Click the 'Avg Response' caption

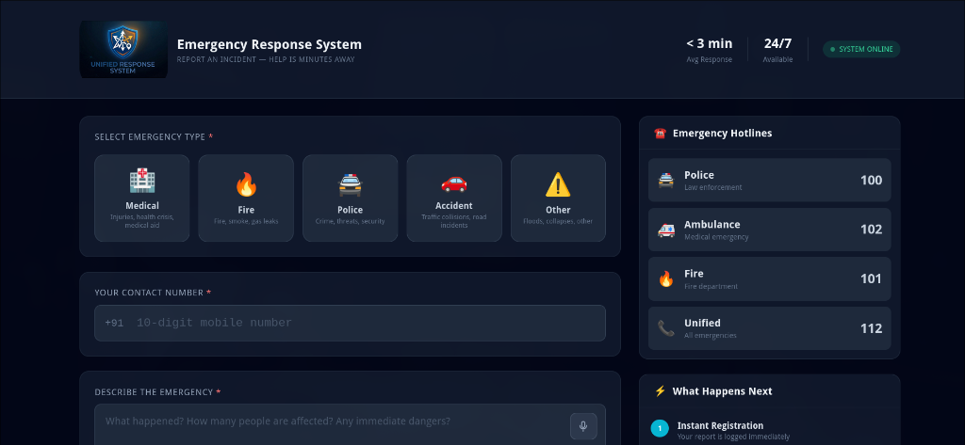pos(710,59)
